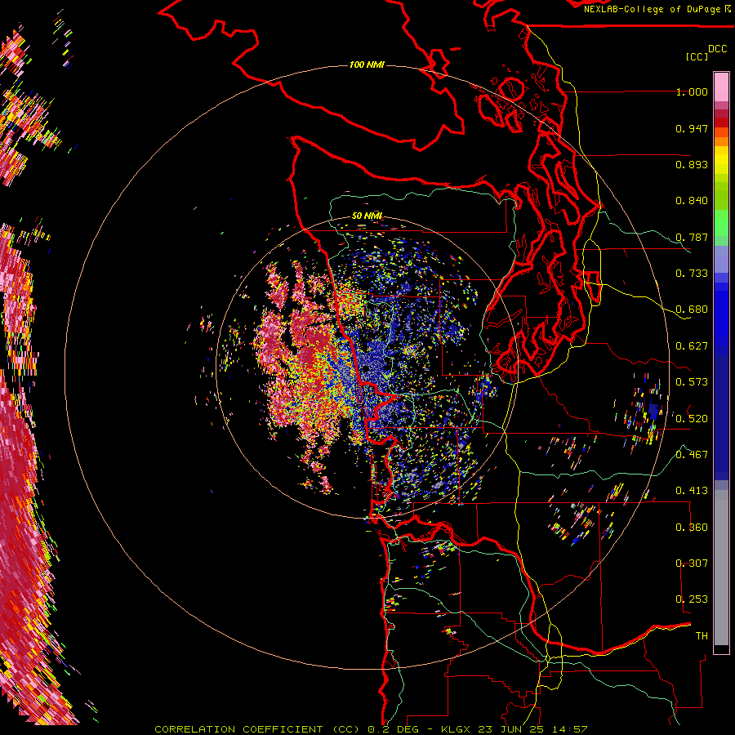Click the gray swatch in color scale
This screenshot has width=735, height=735.
pos(721,568)
